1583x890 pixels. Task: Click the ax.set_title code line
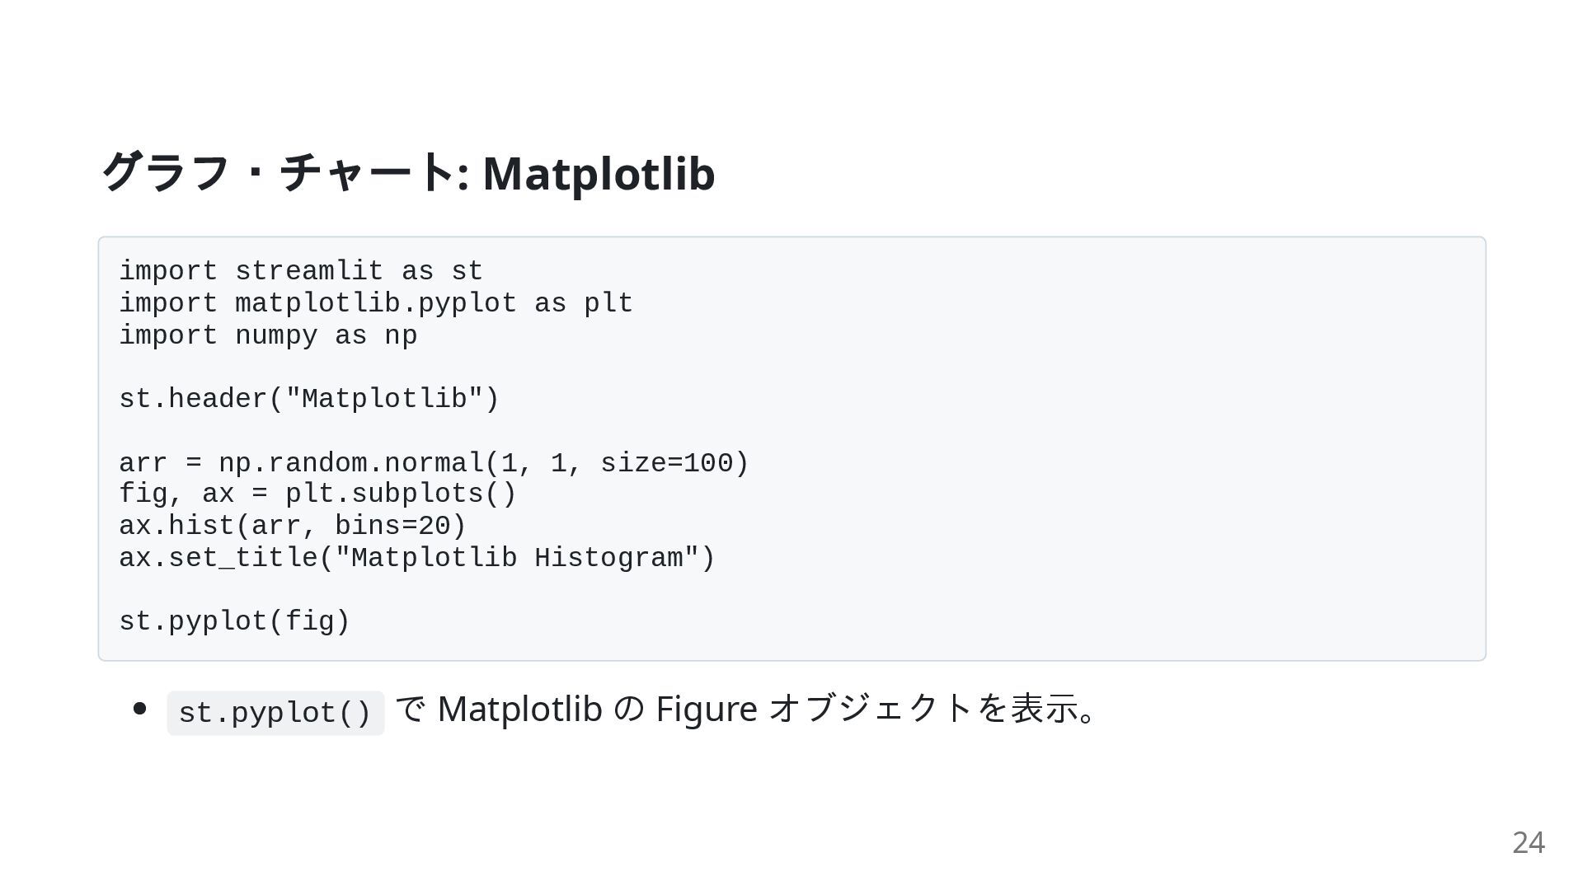[416, 558]
